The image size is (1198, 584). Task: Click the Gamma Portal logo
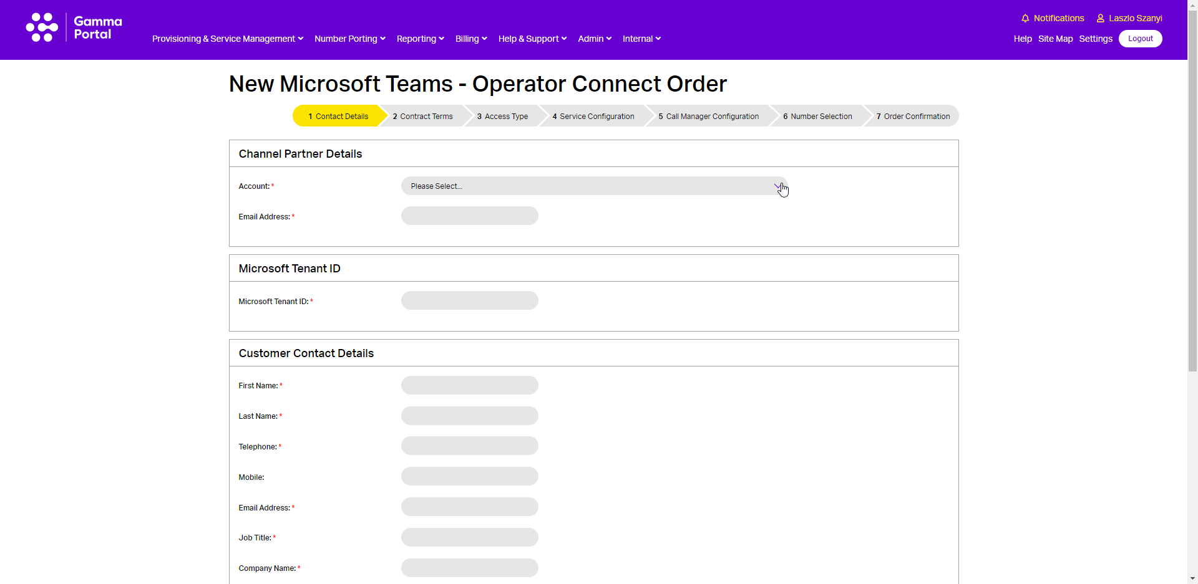74,27
